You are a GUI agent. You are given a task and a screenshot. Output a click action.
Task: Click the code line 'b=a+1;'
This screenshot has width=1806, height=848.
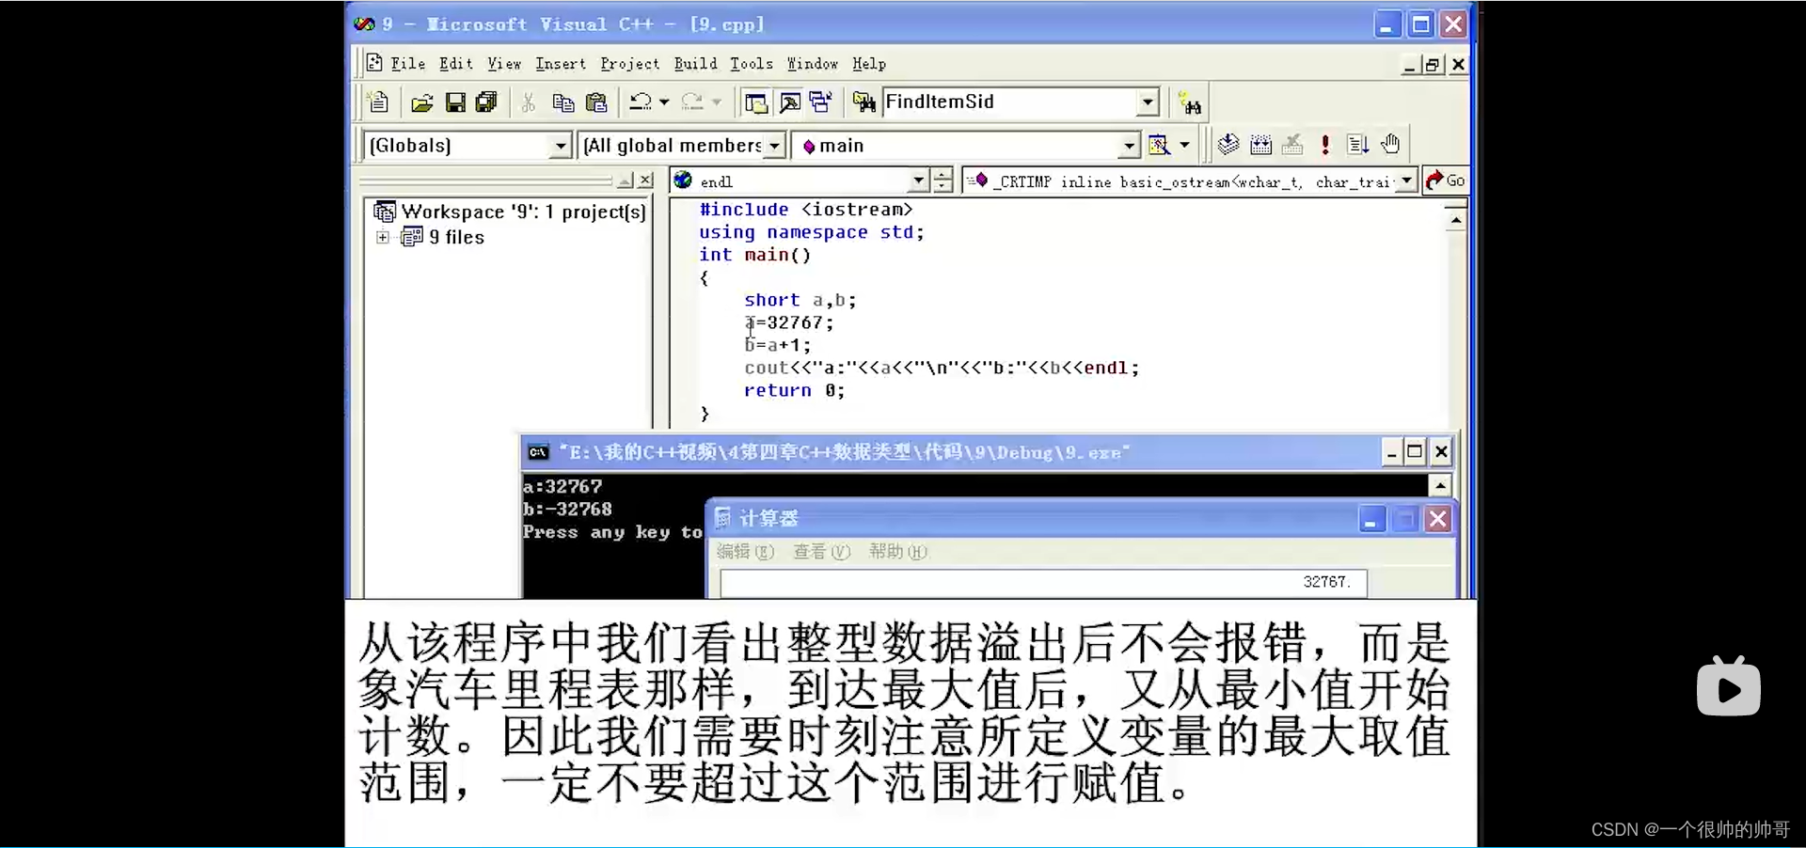point(777,345)
